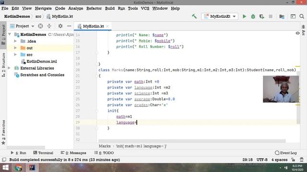
Task: Expand the .idea folder
Action: pos(15,41)
